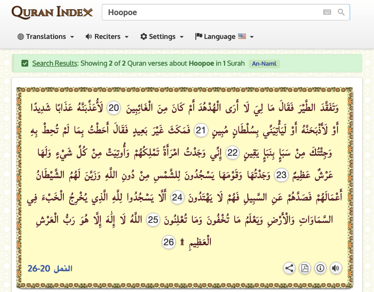Open the Settings dropdown
Screen dimensions: 374x292
click(162, 36)
